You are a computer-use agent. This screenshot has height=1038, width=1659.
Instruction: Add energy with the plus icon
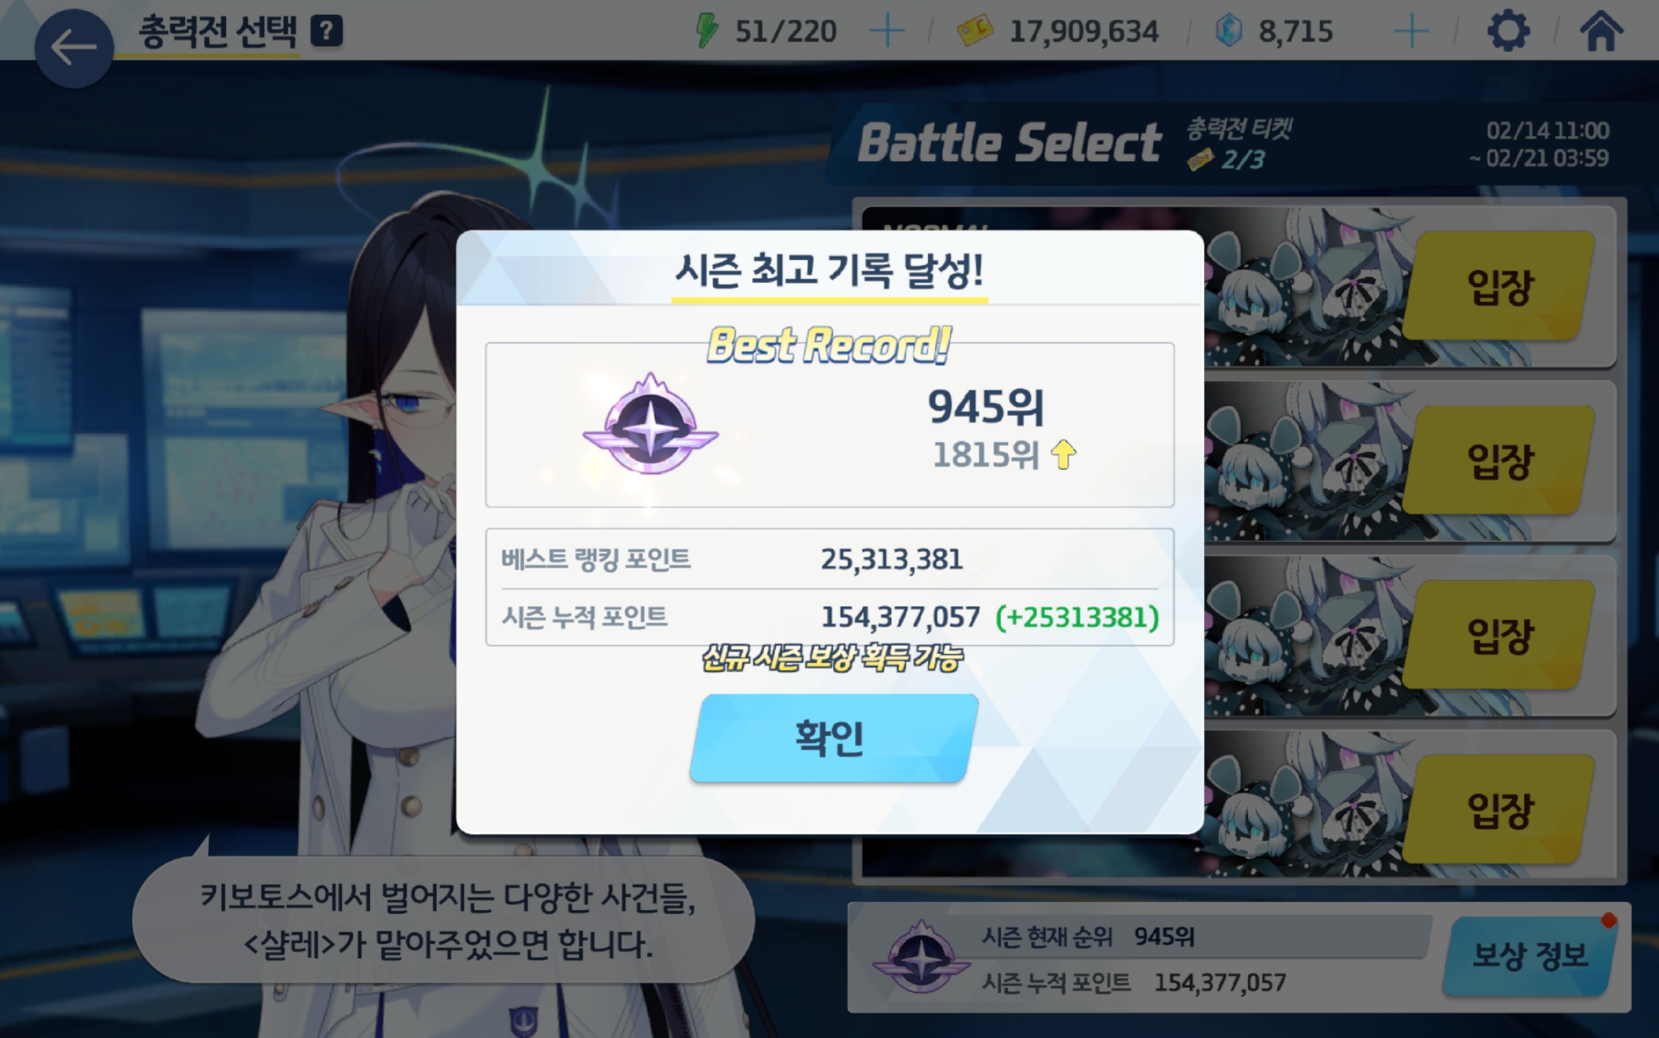(886, 31)
